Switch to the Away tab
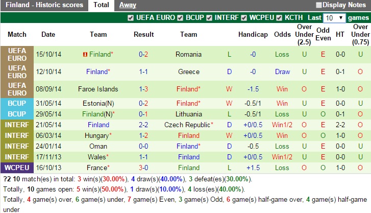Image resolution: width=371 pixels, height=213 pixels. pos(128,5)
